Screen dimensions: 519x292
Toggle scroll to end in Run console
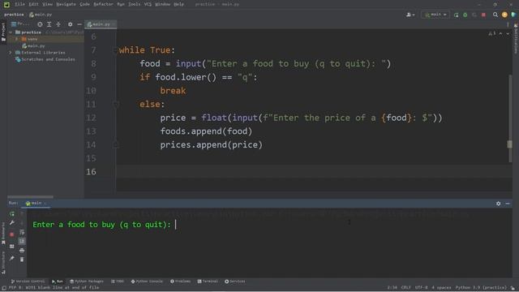point(22,241)
